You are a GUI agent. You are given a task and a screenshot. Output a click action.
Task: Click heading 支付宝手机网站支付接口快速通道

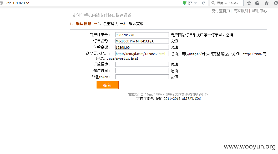102,15
